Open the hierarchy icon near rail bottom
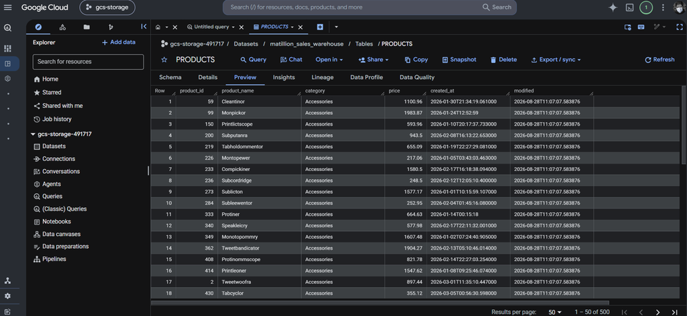 (8, 281)
